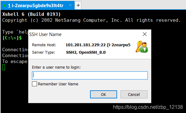Click the green connection status dot on tab

[4, 6]
